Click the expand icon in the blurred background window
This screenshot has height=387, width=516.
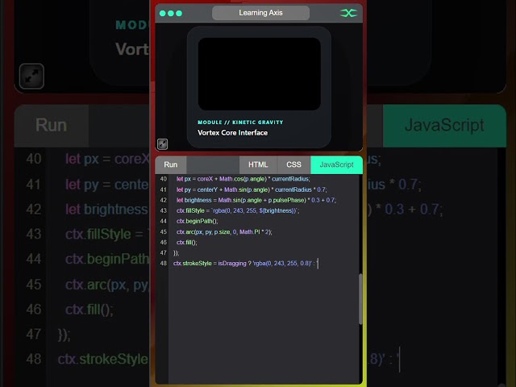click(x=31, y=77)
